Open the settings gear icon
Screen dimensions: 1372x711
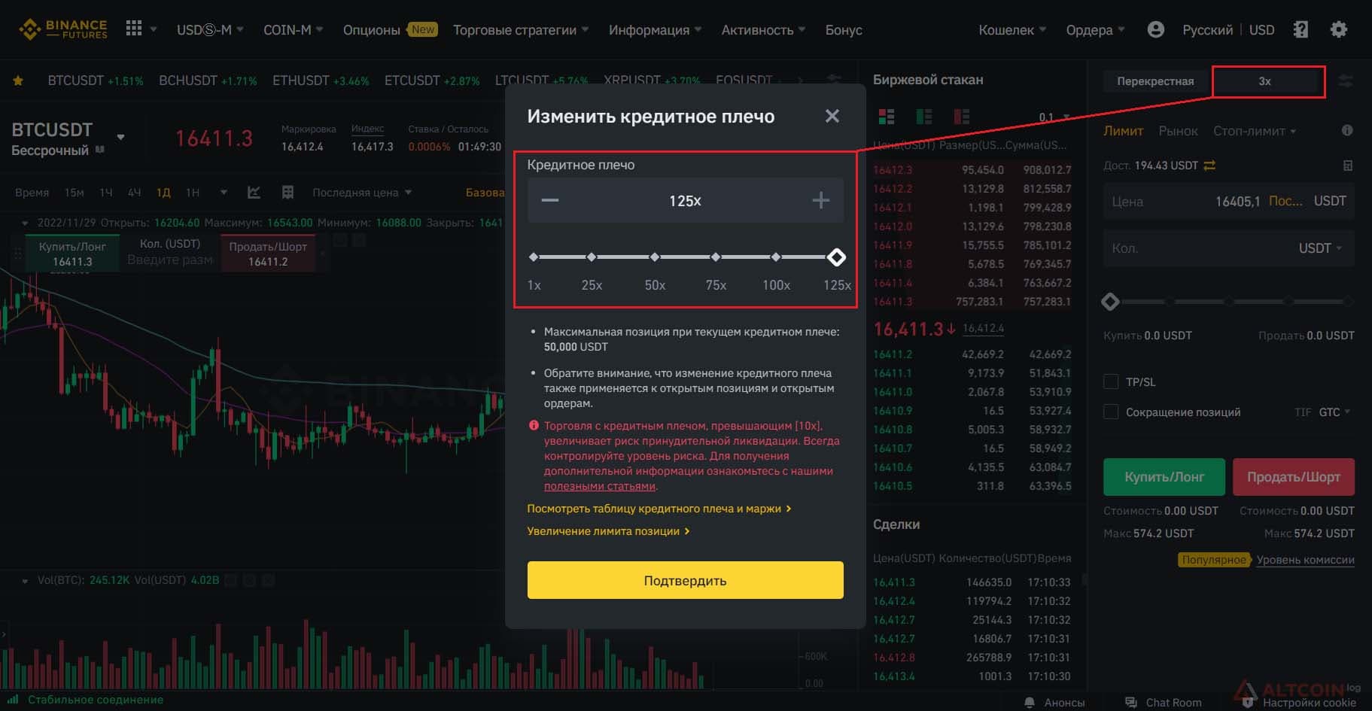[1338, 29]
